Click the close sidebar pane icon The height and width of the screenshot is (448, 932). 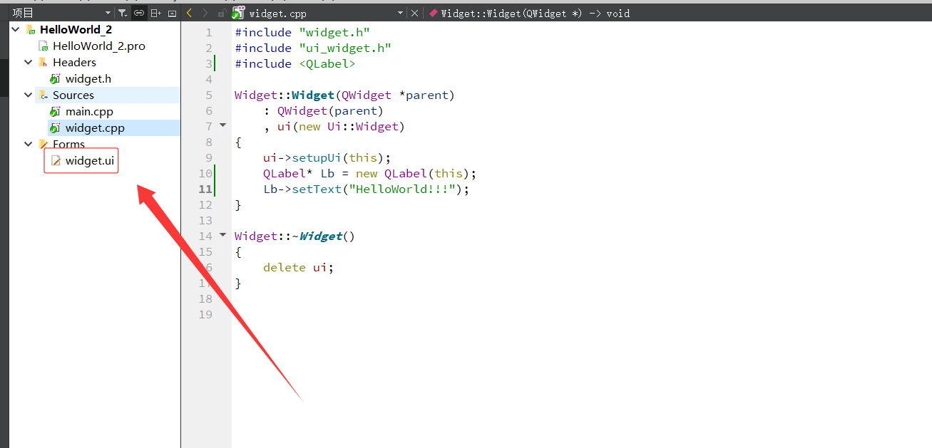point(172,13)
